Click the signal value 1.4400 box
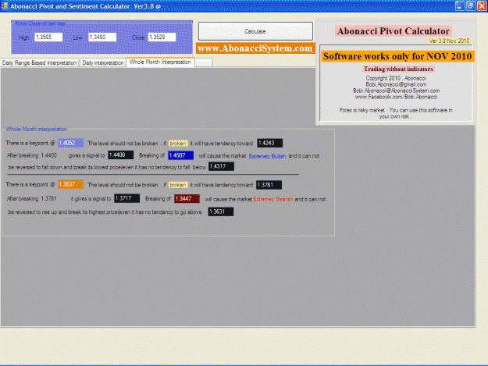Image resolution: width=488 pixels, height=366 pixels. click(120, 155)
